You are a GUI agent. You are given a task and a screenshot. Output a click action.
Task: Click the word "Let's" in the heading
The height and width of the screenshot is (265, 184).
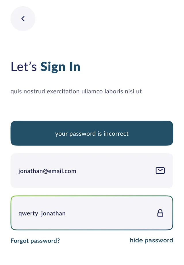point(24,67)
